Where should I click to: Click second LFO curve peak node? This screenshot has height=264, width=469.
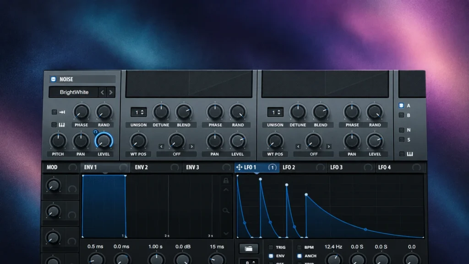pyautogui.click(x=261, y=179)
